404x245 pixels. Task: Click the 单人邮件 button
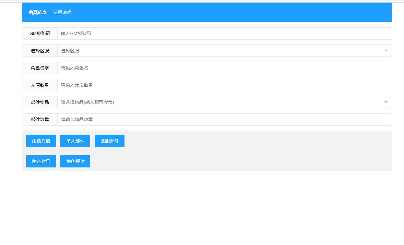click(75, 141)
